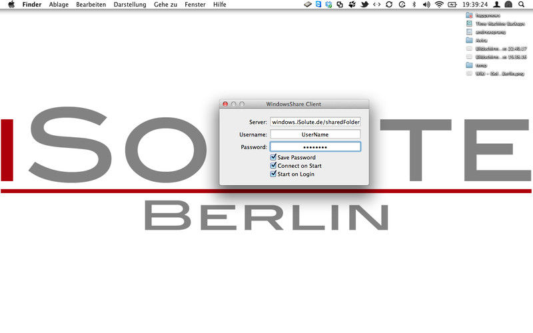Uncheck the Save Password checkbox
This screenshot has height=333, width=533.
[x=273, y=157]
